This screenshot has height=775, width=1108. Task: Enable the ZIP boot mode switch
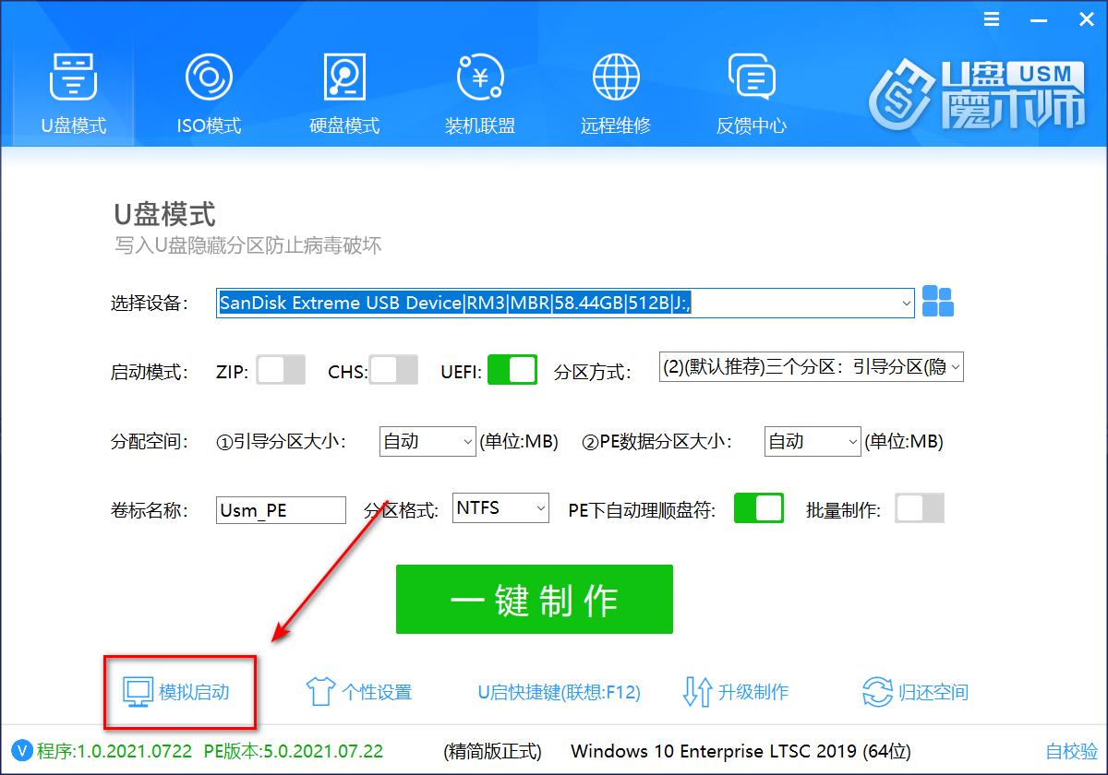click(x=281, y=368)
